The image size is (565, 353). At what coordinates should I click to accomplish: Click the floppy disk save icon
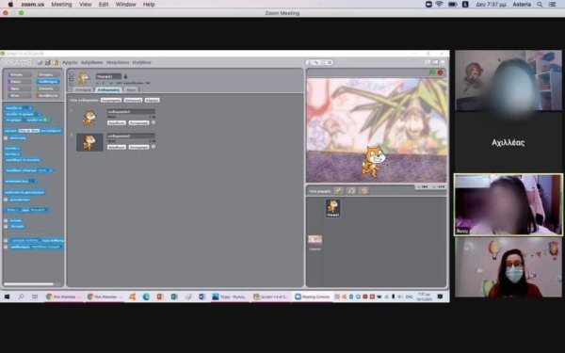click(x=48, y=63)
